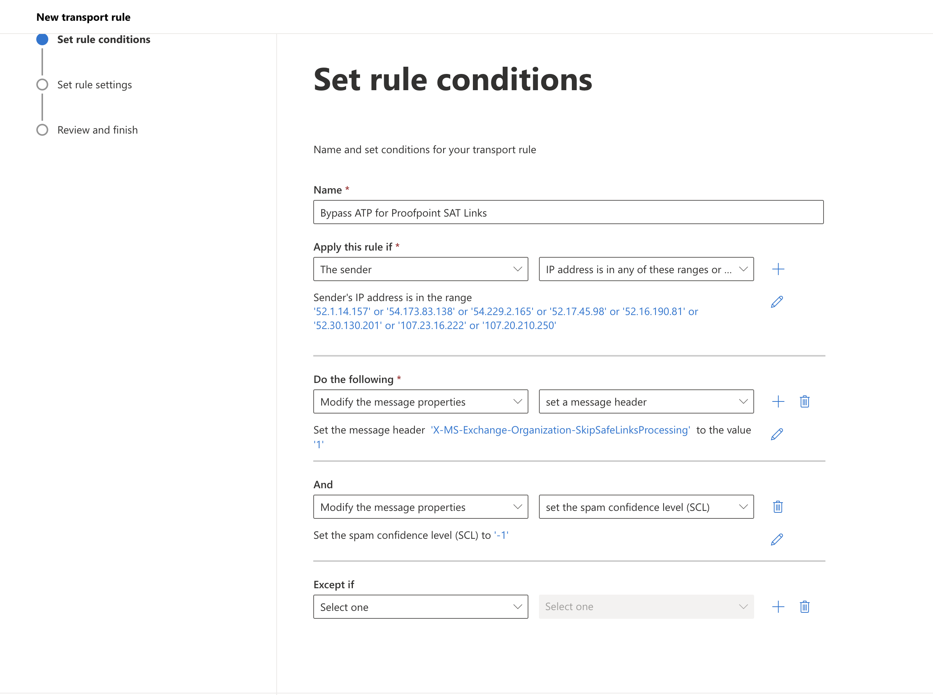Expand IP address is in ranges dropdown
933x695 pixels.
645,269
